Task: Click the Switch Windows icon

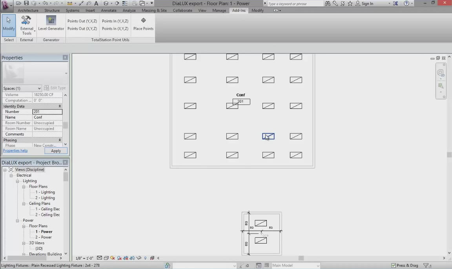Action: (142, 4)
